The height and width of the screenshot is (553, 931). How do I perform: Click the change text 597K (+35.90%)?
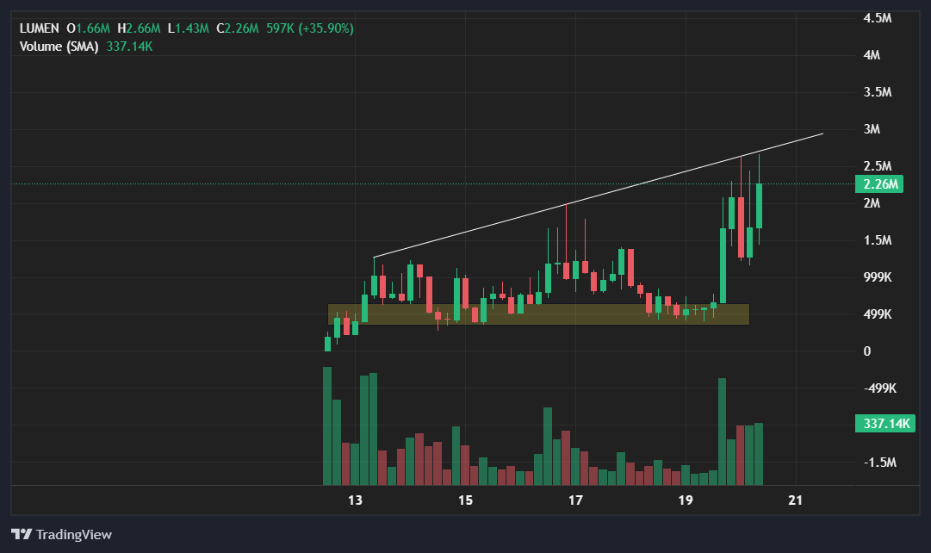310,28
